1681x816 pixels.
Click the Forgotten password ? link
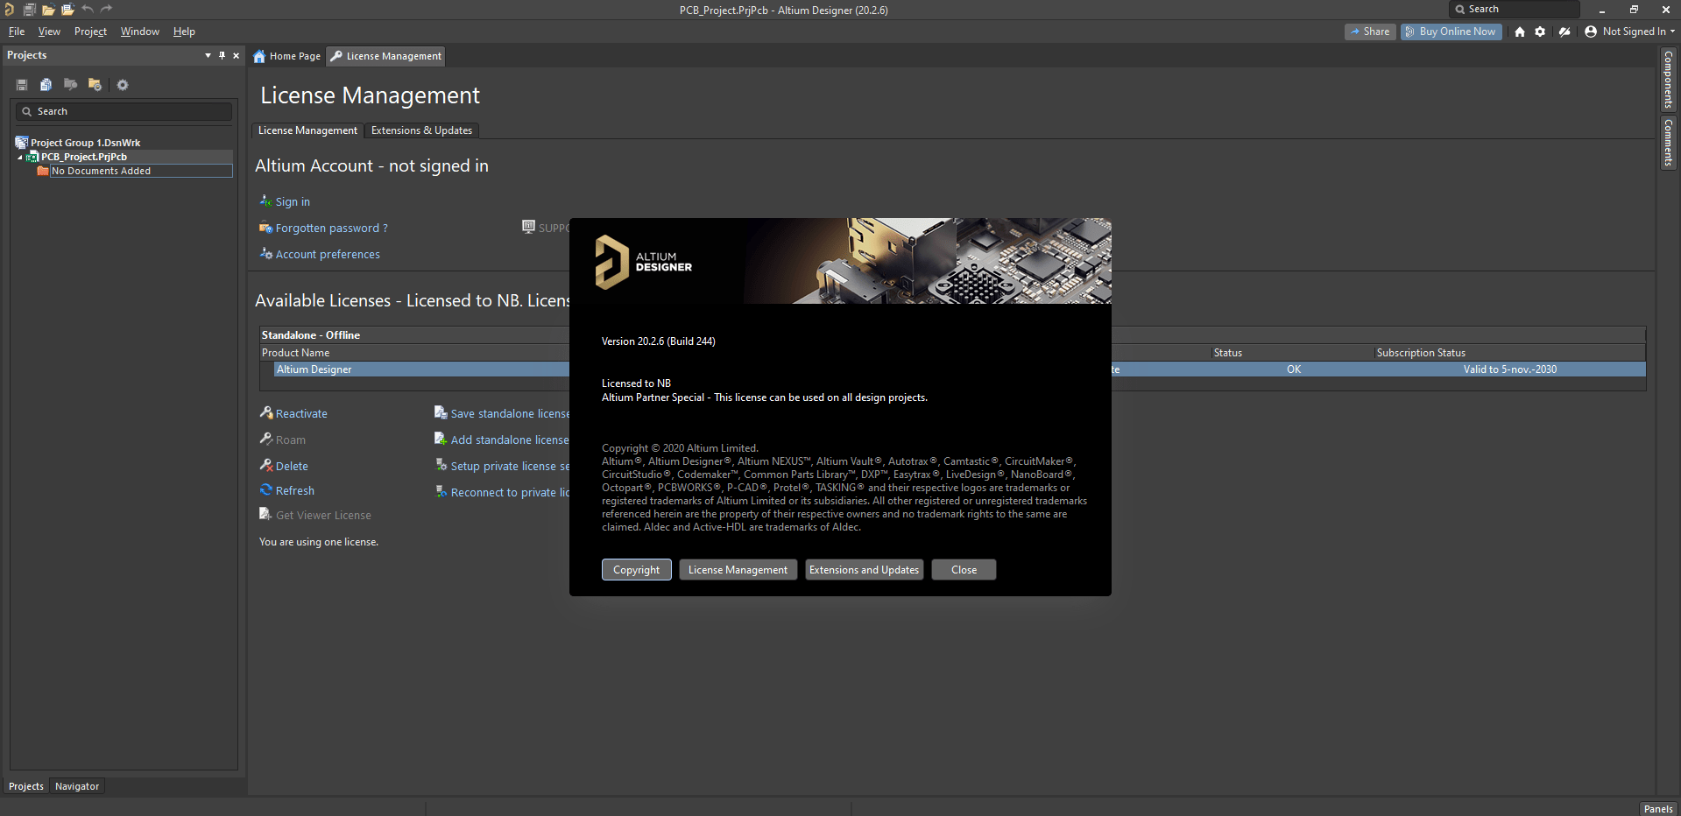[332, 229]
